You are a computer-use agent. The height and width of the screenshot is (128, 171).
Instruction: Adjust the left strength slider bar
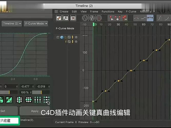(9, 92)
